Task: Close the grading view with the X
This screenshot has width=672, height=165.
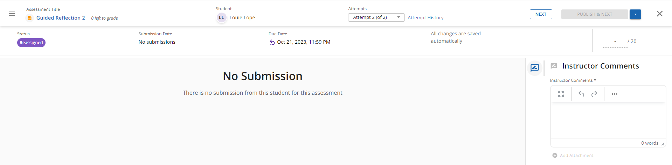Action: coord(660,14)
